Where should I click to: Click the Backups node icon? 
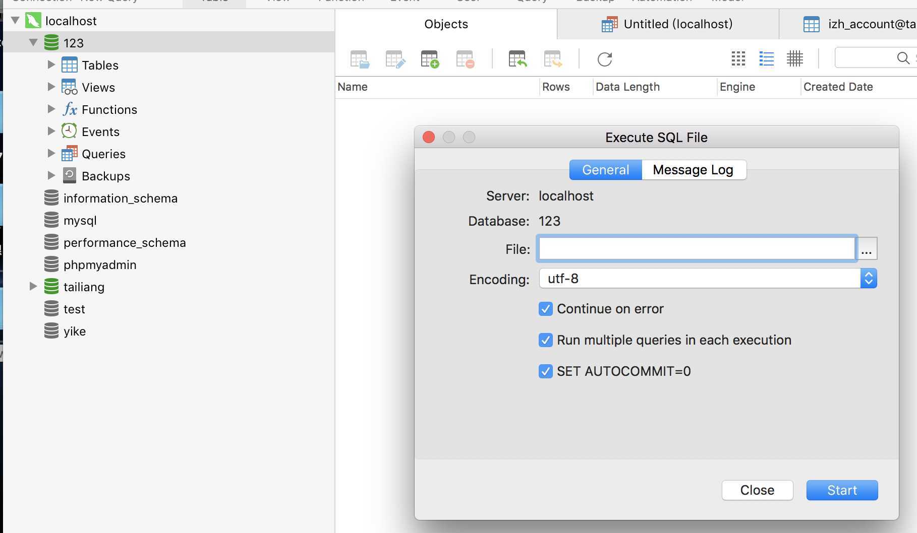(70, 175)
